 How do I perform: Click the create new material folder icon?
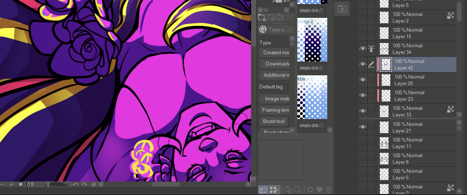point(262,17)
